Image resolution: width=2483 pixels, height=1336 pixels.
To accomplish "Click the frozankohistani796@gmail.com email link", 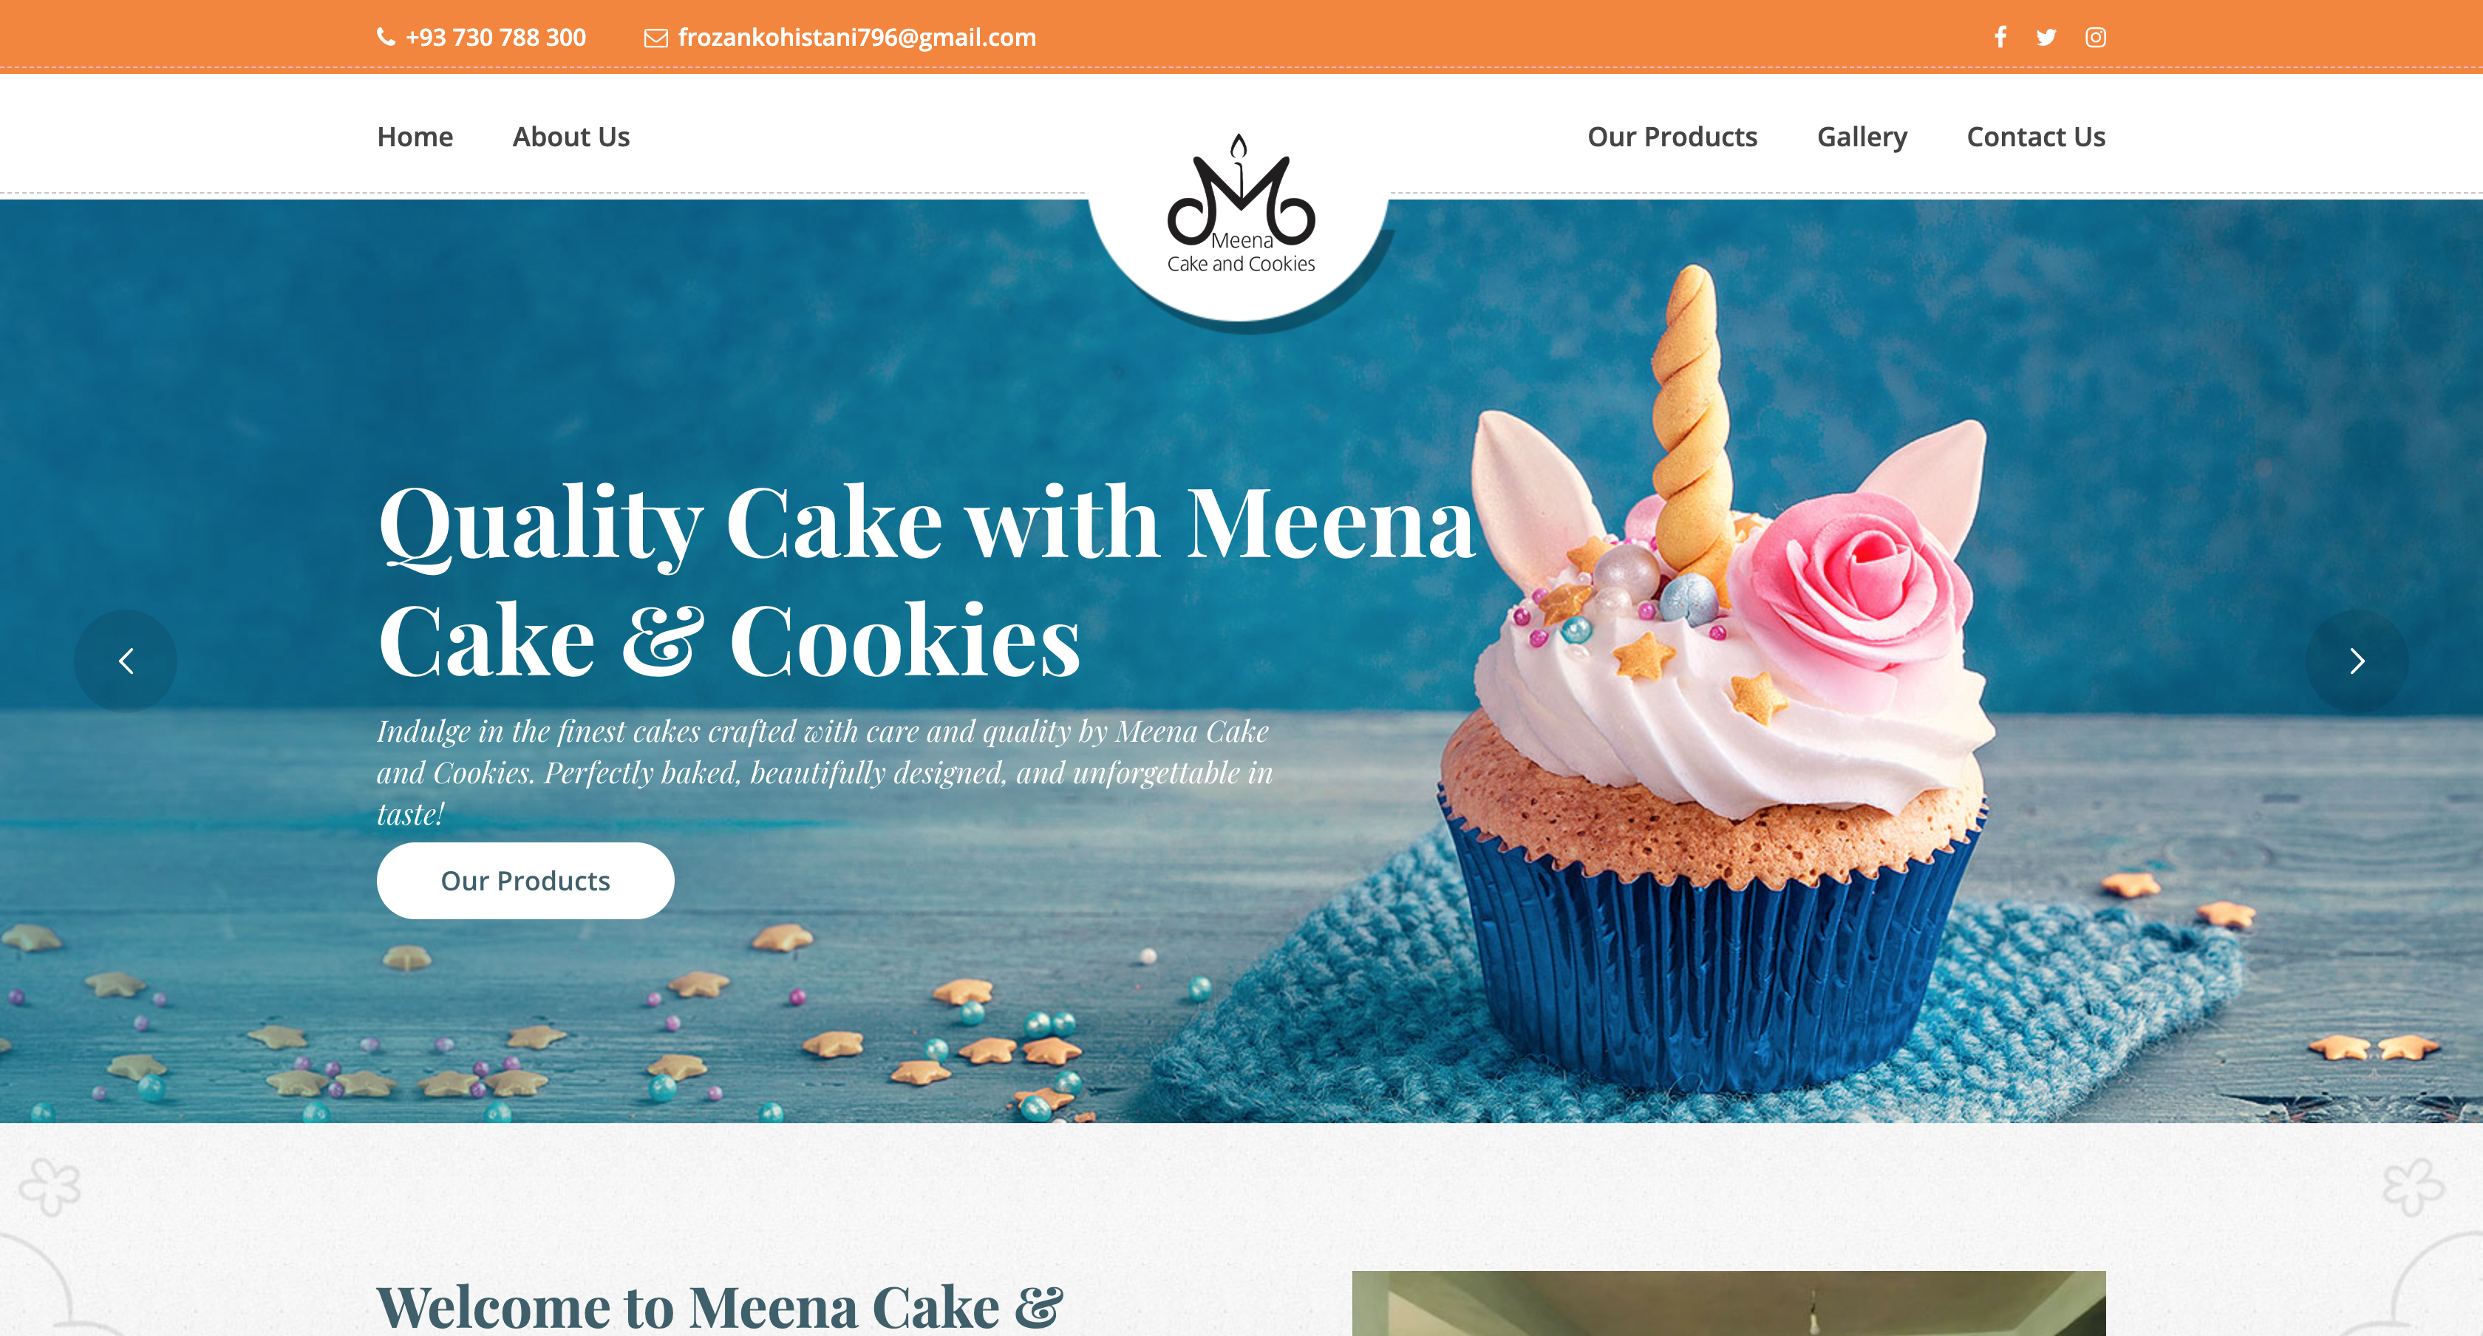I will click(x=857, y=38).
